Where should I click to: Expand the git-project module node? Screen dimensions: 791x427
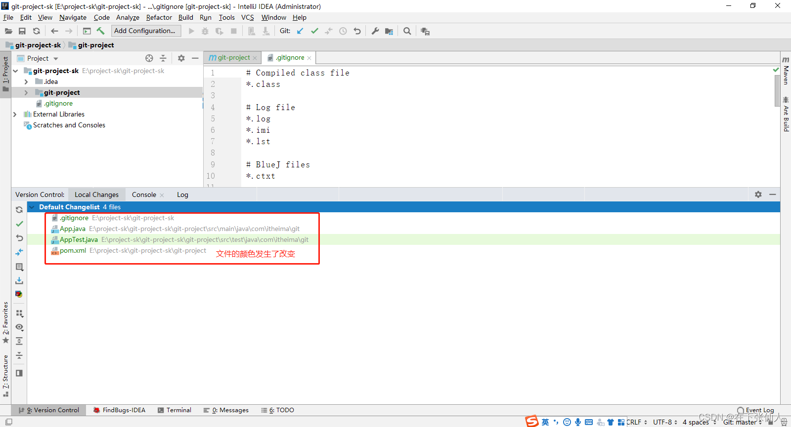(26, 93)
